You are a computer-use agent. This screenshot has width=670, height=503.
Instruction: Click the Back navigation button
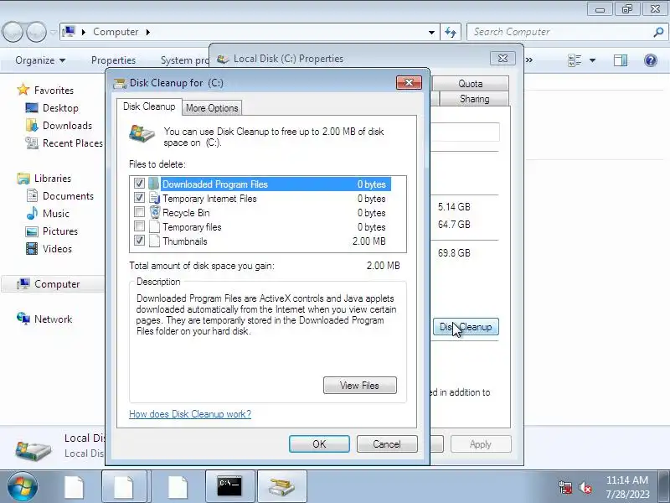12,32
